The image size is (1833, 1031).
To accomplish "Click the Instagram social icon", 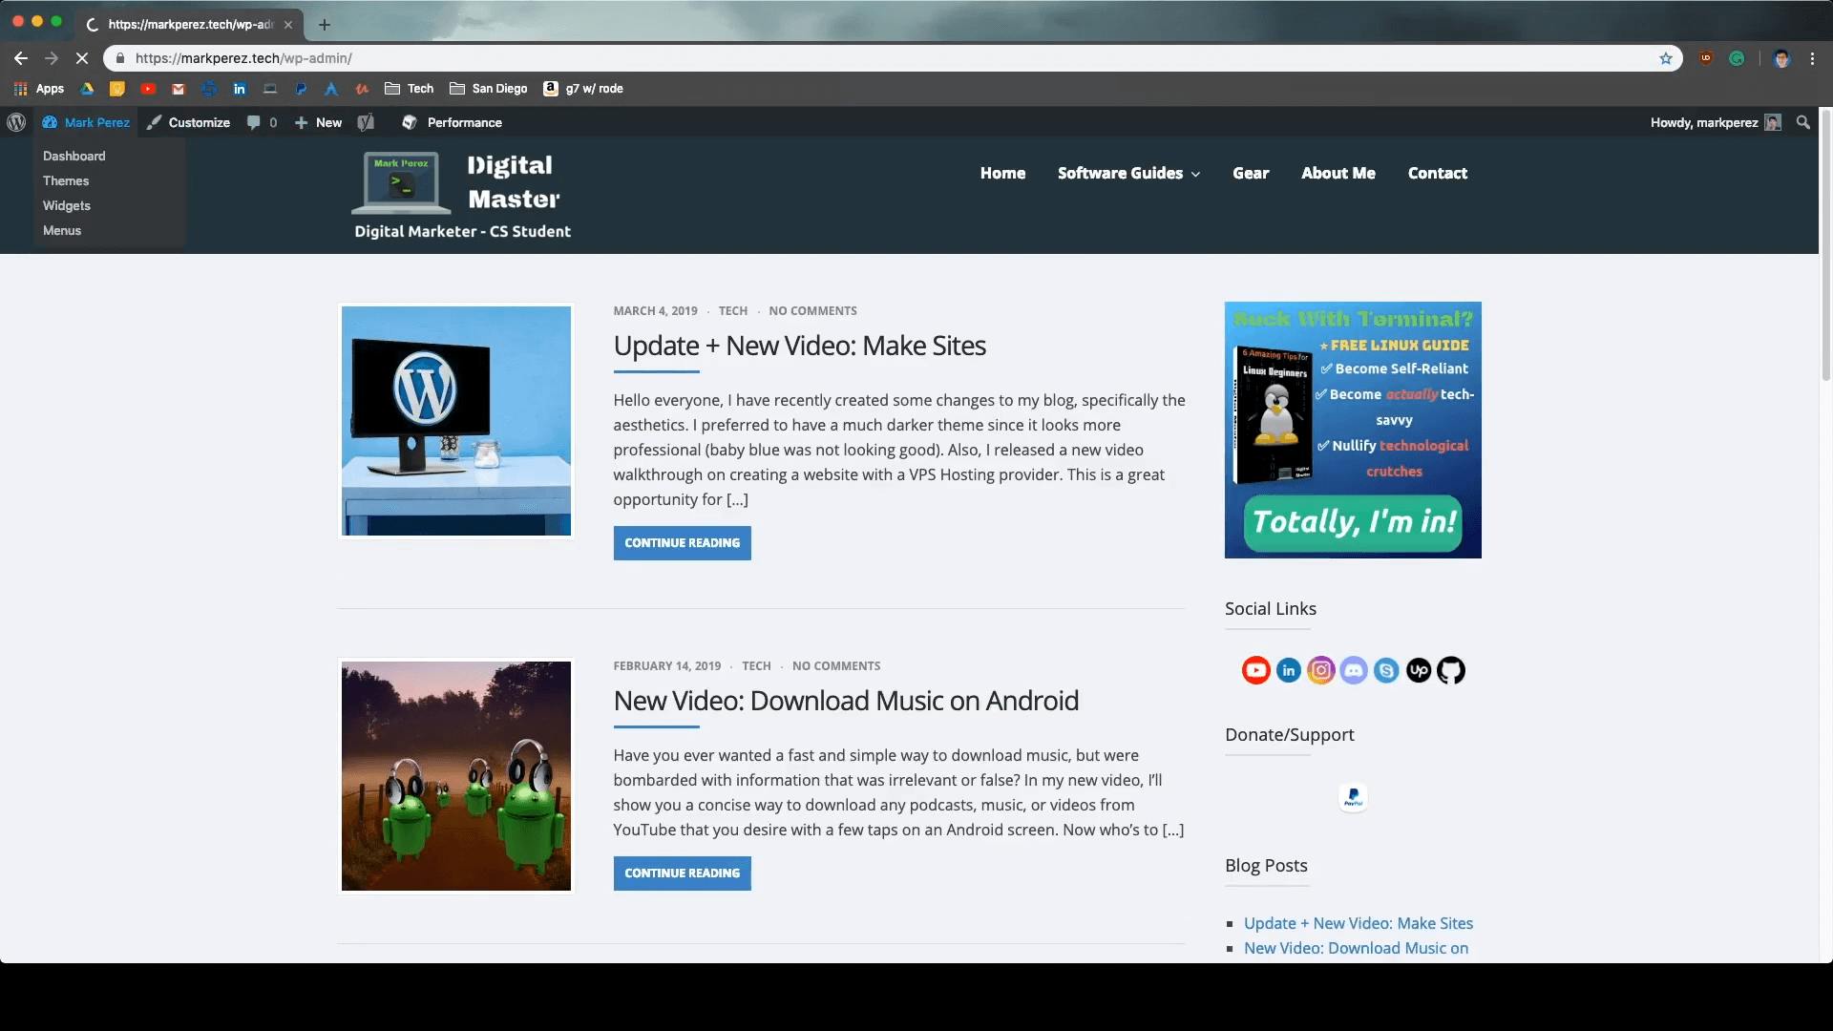I will point(1320,670).
